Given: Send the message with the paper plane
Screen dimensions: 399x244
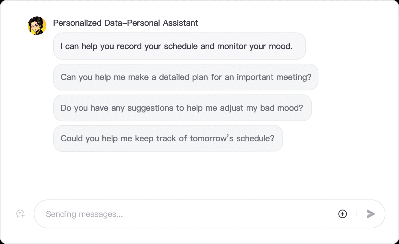Looking at the screenshot, I should (371, 214).
